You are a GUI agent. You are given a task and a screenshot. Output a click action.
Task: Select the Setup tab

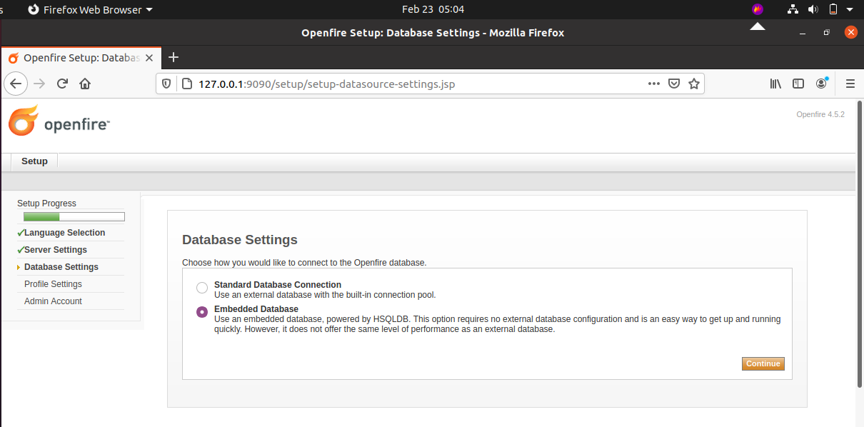pyautogui.click(x=34, y=161)
